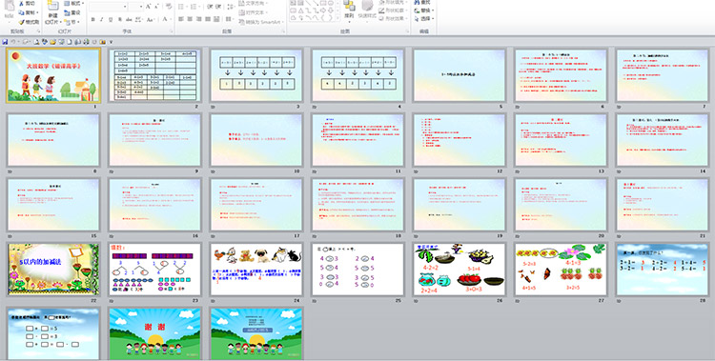Image resolution: width=715 pixels, height=361 pixels.
Task: Select the slide thumbnail titled 谢谢
Action: [x=155, y=333]
